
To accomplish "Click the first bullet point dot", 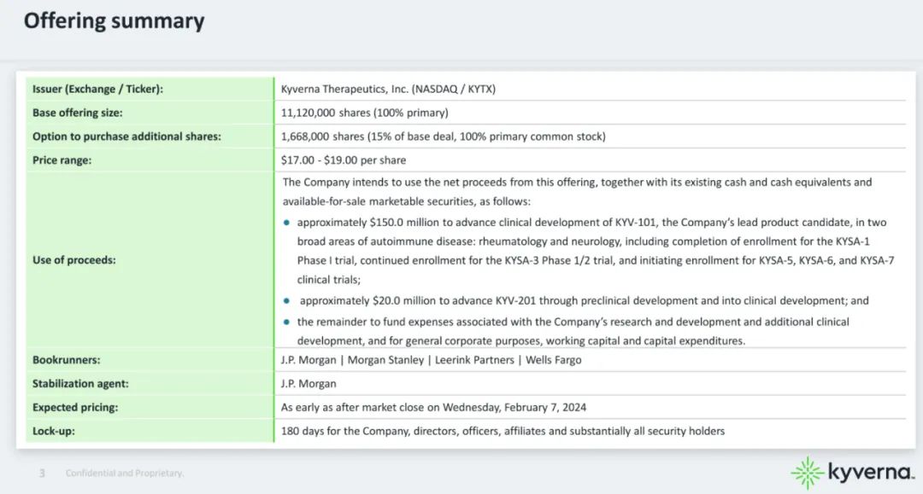I will coord(287,222).
